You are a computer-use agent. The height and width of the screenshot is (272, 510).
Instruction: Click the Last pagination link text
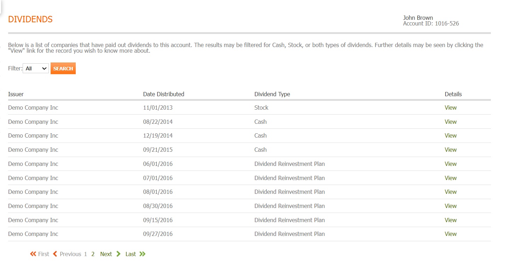pos(131,254)
